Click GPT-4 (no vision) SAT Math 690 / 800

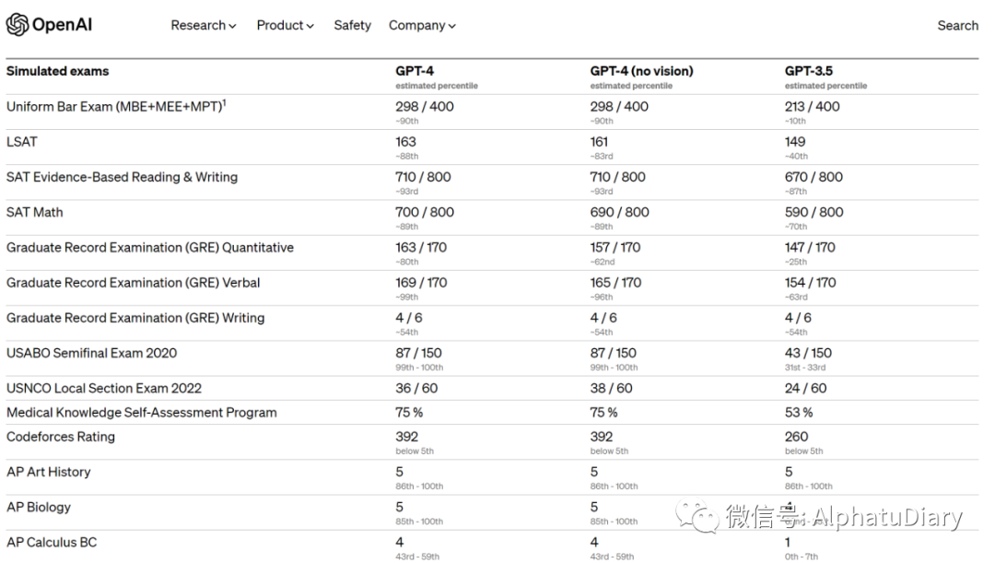[619, 212]
